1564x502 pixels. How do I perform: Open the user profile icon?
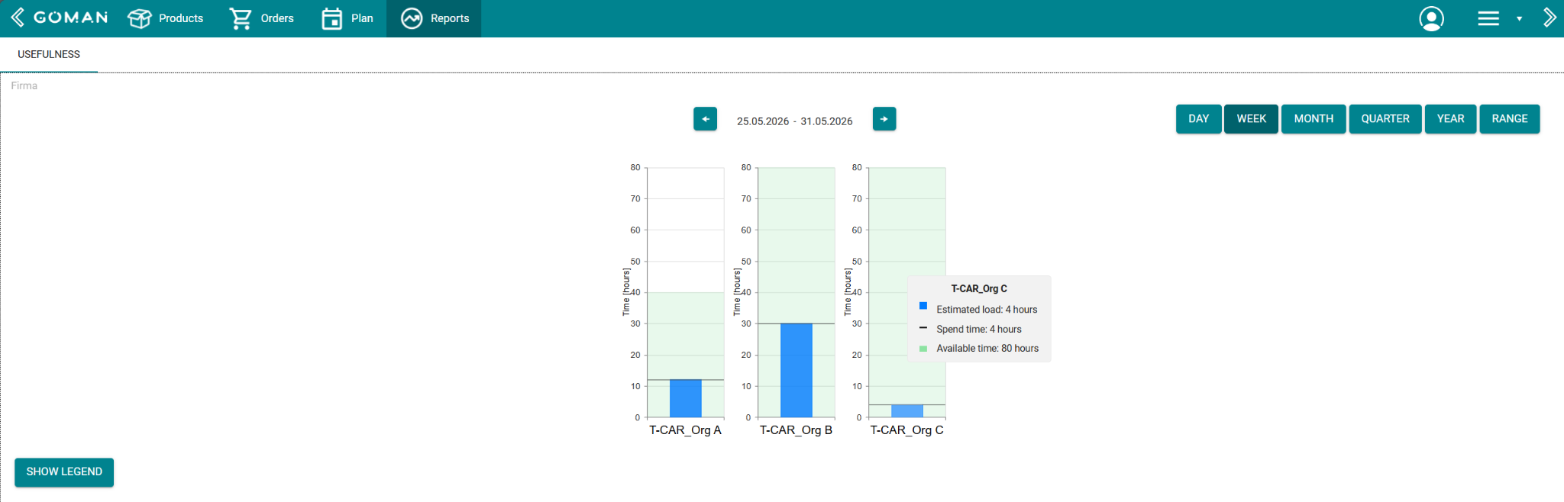click(x=1431, y=18)
